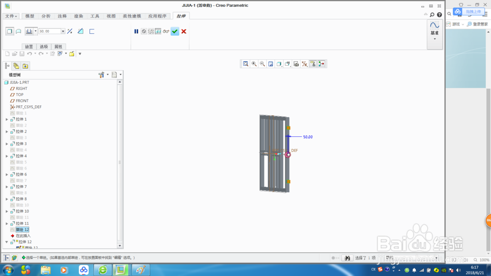491x276 pixels.
Task: Click the 50.00 depth input field
Action: point(50,31)
